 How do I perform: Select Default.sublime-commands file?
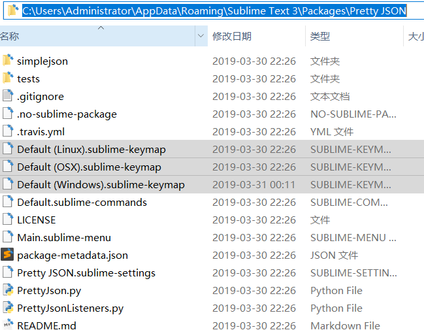82,202
